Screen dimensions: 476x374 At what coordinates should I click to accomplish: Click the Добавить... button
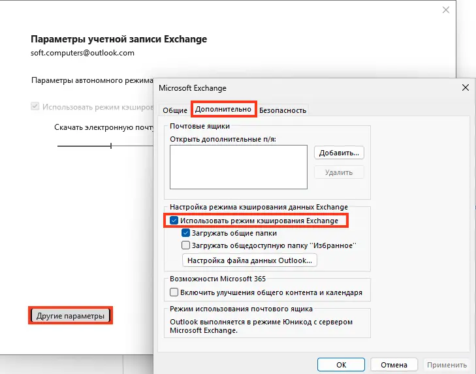339,153
